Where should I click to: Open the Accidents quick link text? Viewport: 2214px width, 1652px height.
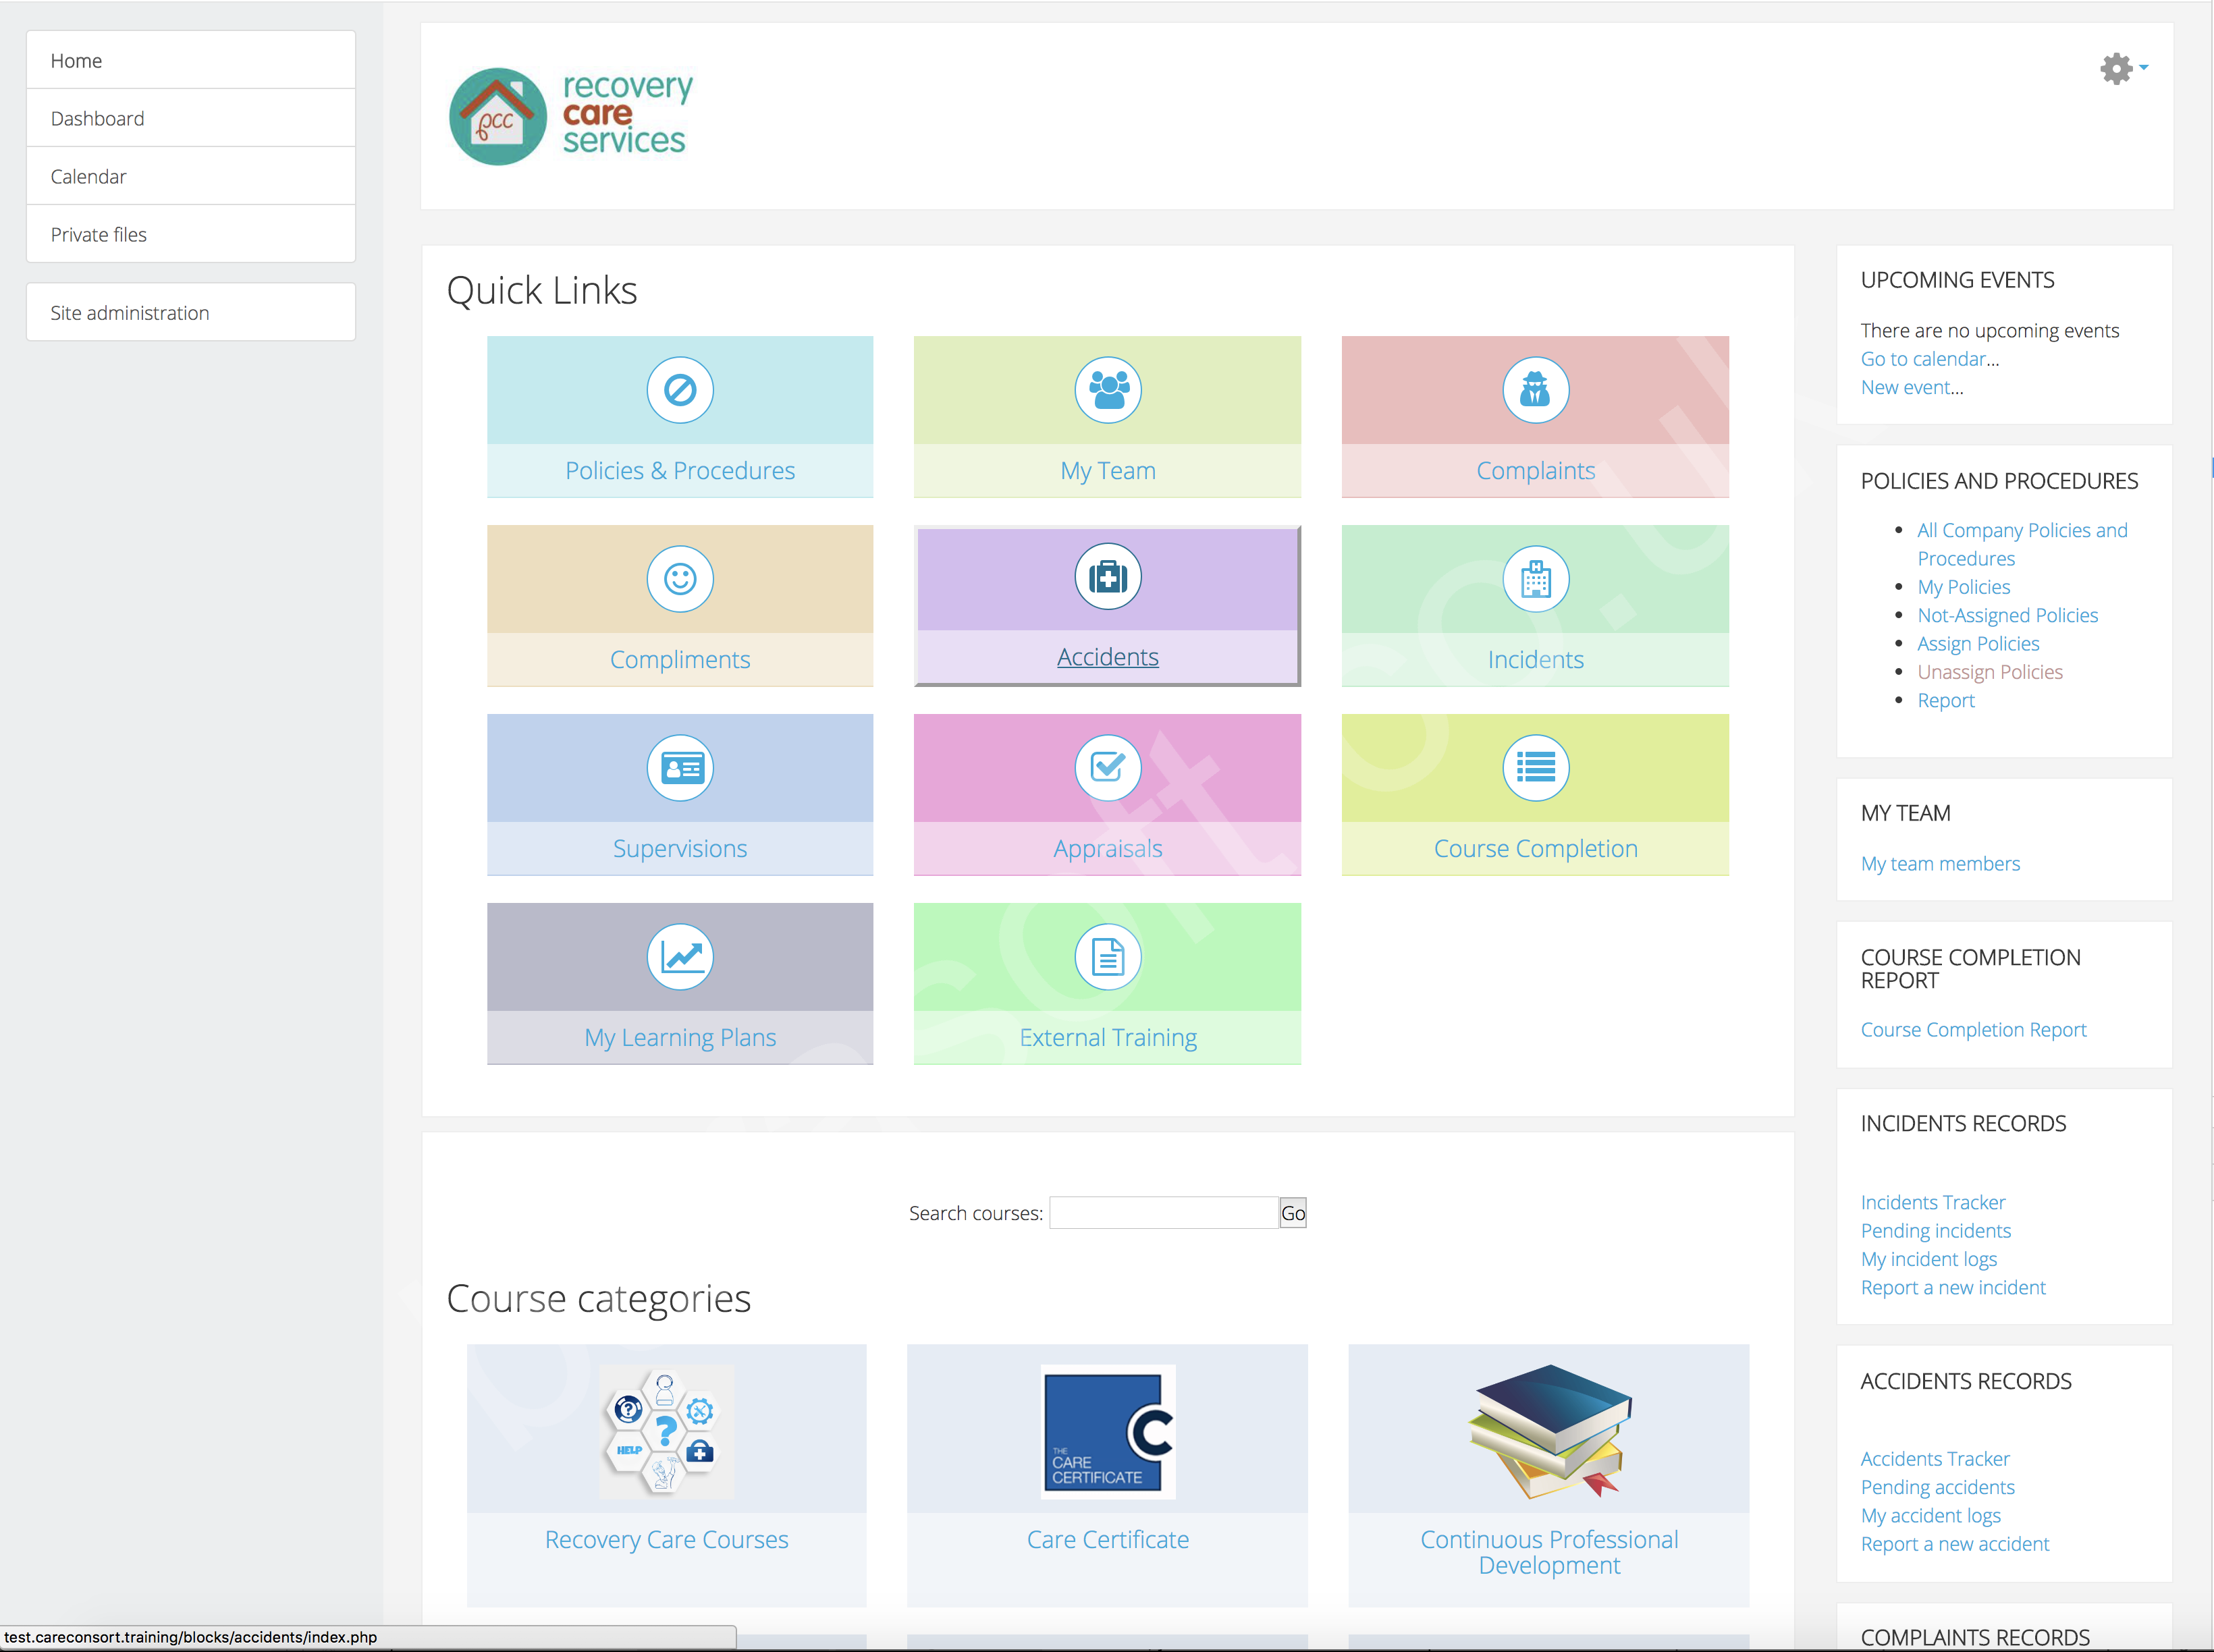1108,657
